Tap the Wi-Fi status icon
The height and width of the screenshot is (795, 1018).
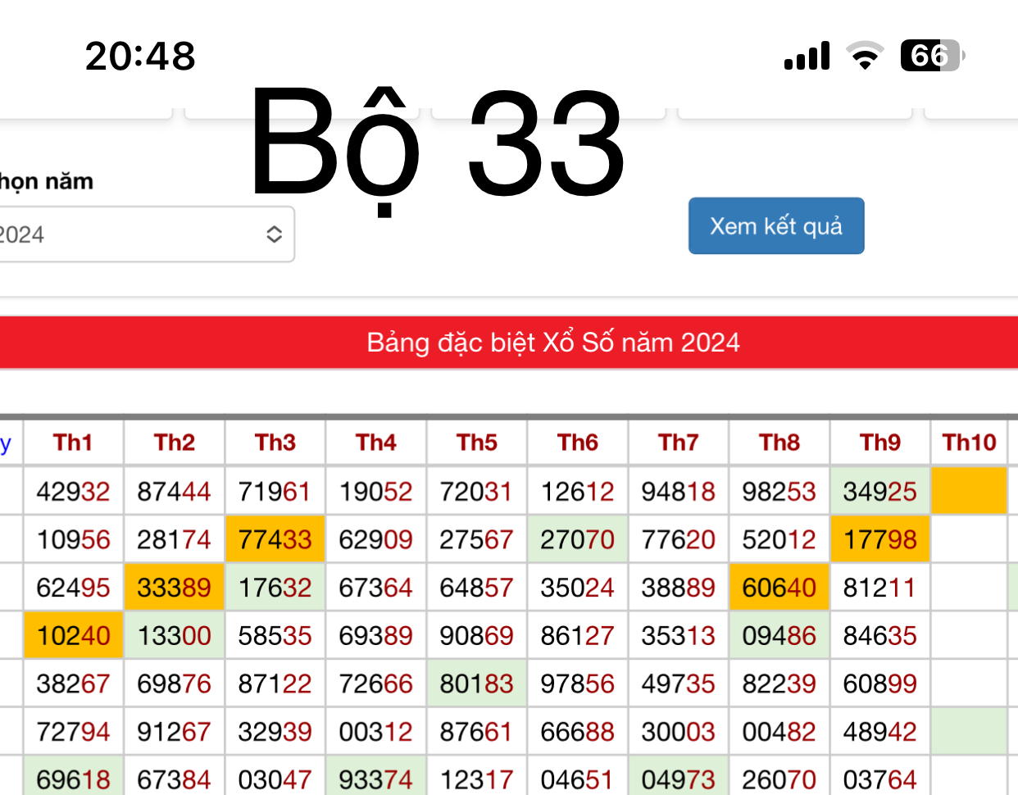[x=864, y=56]
